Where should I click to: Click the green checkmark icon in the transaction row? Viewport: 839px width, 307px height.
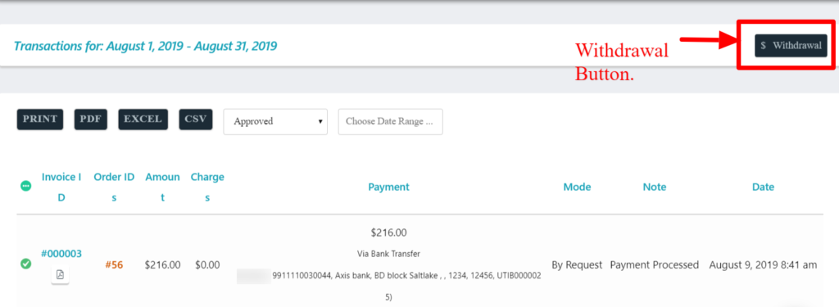[x=25, y=264]
